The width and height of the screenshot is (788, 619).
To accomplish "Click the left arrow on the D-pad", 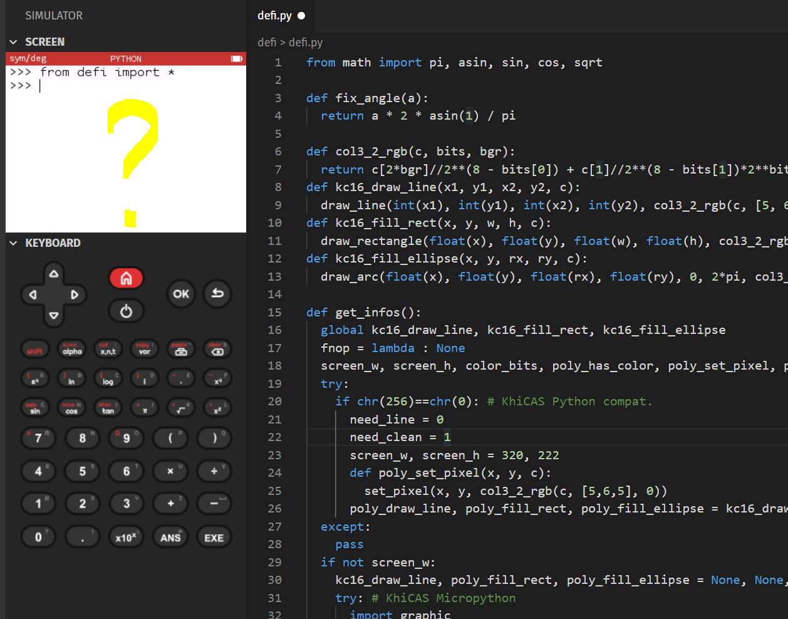I will [33, 294].
